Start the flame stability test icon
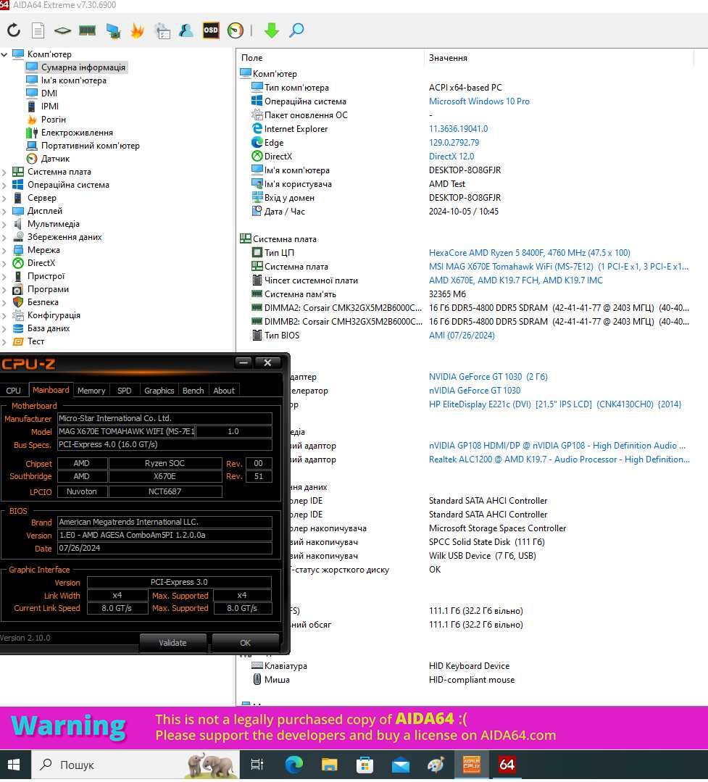Image resolution: width=708 pixels, height=782 pixels. pyautogui.click(x=137, y=30)
